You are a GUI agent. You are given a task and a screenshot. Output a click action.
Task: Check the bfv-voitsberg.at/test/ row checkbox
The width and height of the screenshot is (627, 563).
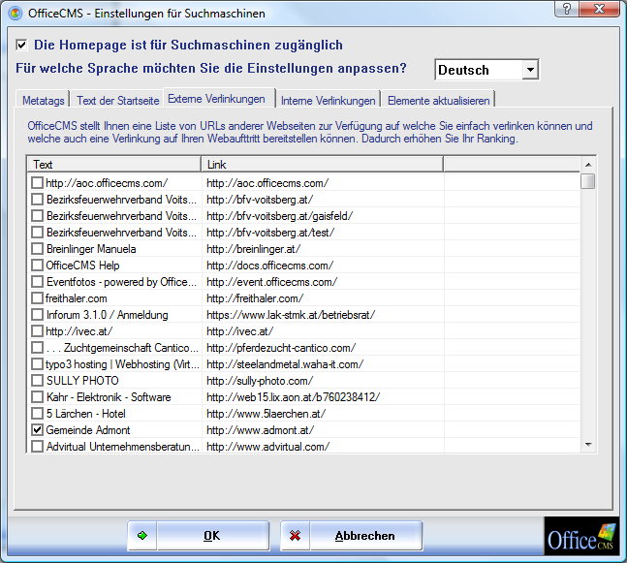tap(37, 233)
